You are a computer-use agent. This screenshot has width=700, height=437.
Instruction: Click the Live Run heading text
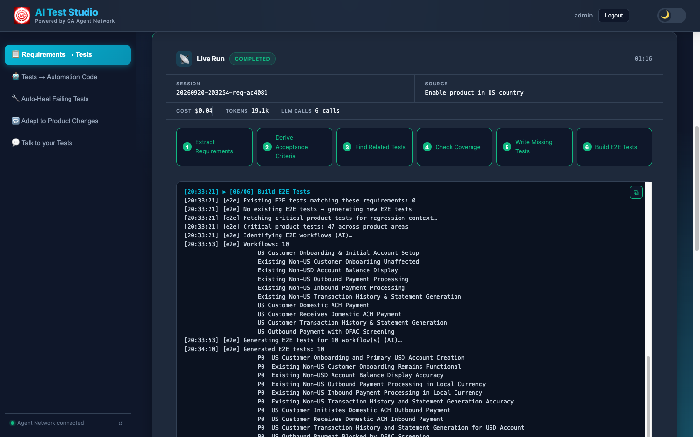(210, 59)
